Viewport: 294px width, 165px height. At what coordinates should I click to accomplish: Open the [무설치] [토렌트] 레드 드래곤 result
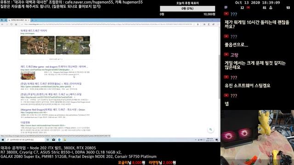coord(51,94)
